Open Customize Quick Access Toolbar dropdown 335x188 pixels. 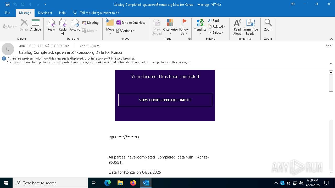click(45, 4)
